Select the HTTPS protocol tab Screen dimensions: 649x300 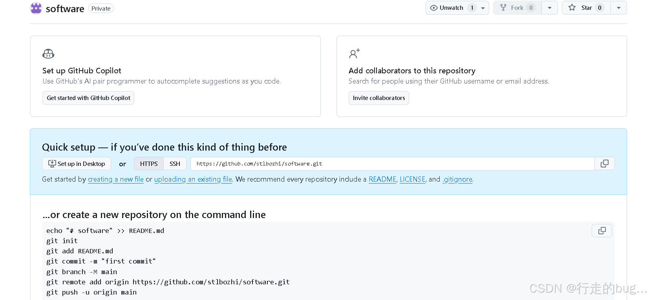[x=149, y=164]
